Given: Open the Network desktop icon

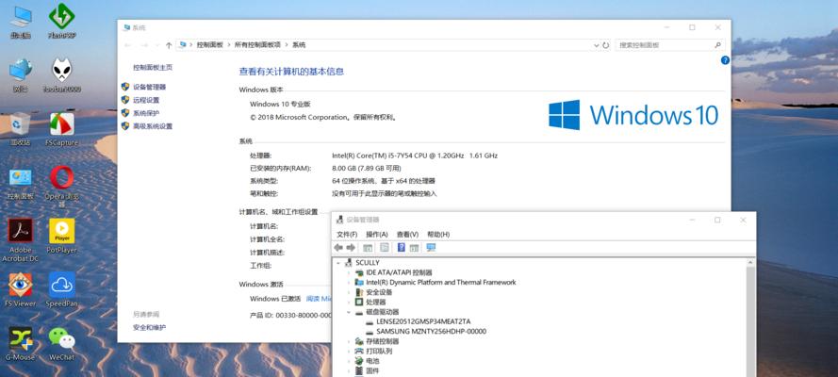Looking at the screenshot, I should [x=21, y=75].
